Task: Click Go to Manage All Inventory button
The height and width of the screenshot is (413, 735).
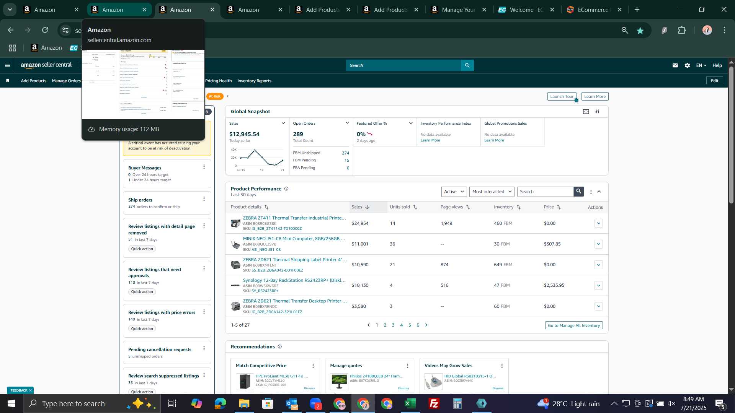Action: (574, 325)
